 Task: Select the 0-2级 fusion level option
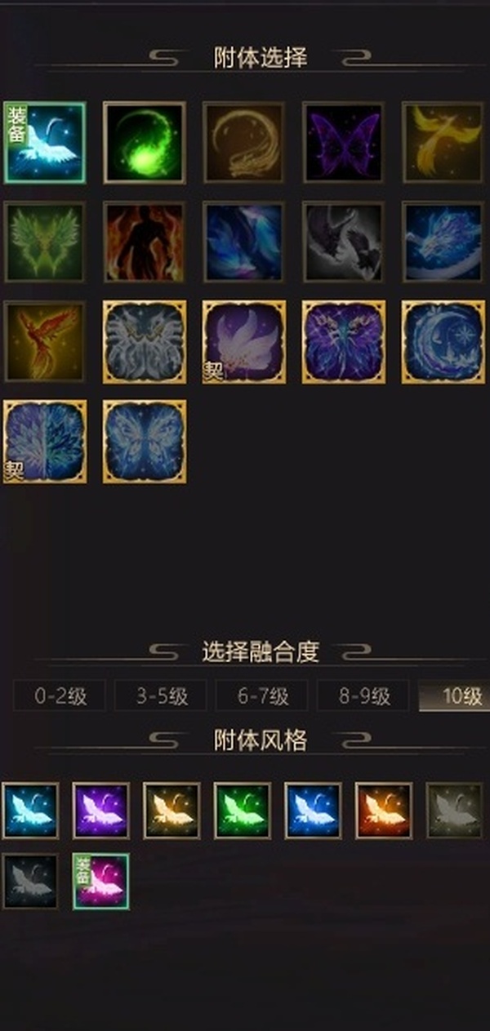pyautogui.click(x=60, y=696)
